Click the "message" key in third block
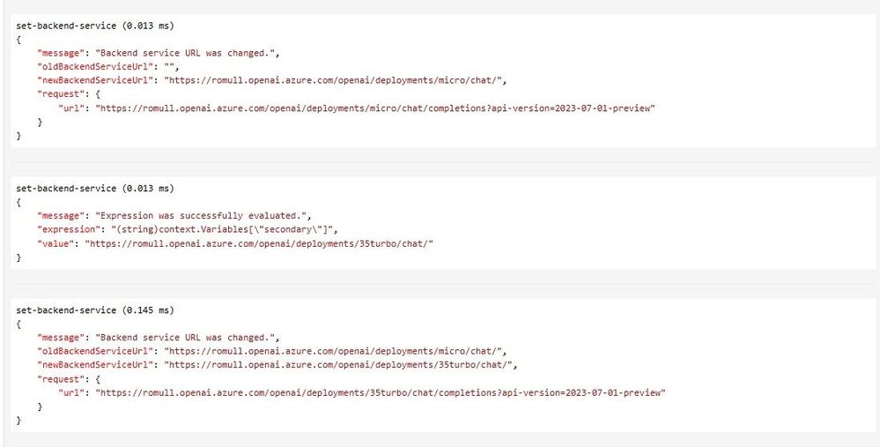The height and width of the screenshot is (447, 880). (60, 338)
